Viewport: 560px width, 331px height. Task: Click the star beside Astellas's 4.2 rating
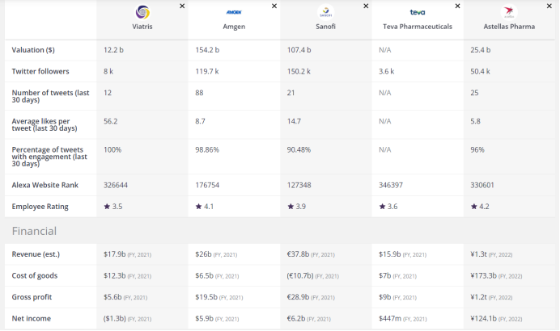(473, 207)
